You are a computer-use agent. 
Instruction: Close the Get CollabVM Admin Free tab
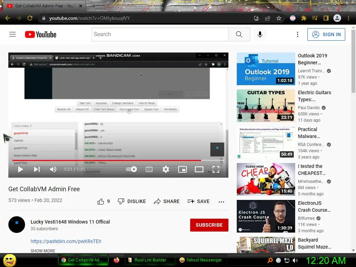(81, 6)
